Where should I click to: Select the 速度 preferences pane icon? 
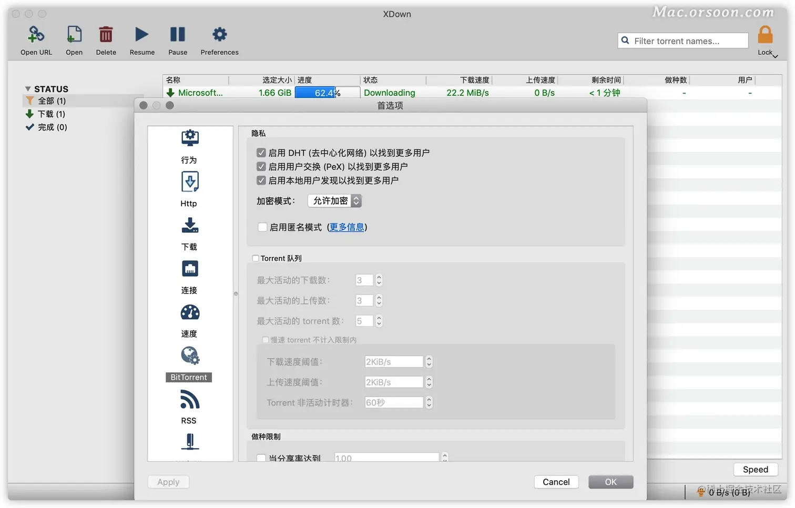point(190,312)
